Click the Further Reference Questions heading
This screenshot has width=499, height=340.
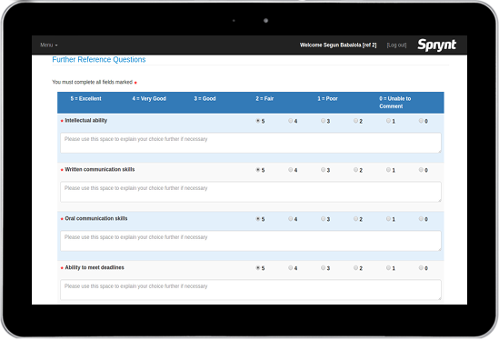(99, 59)
